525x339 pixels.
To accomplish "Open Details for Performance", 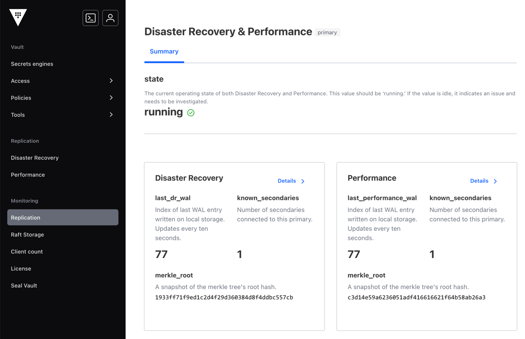I will coord(479,181).
